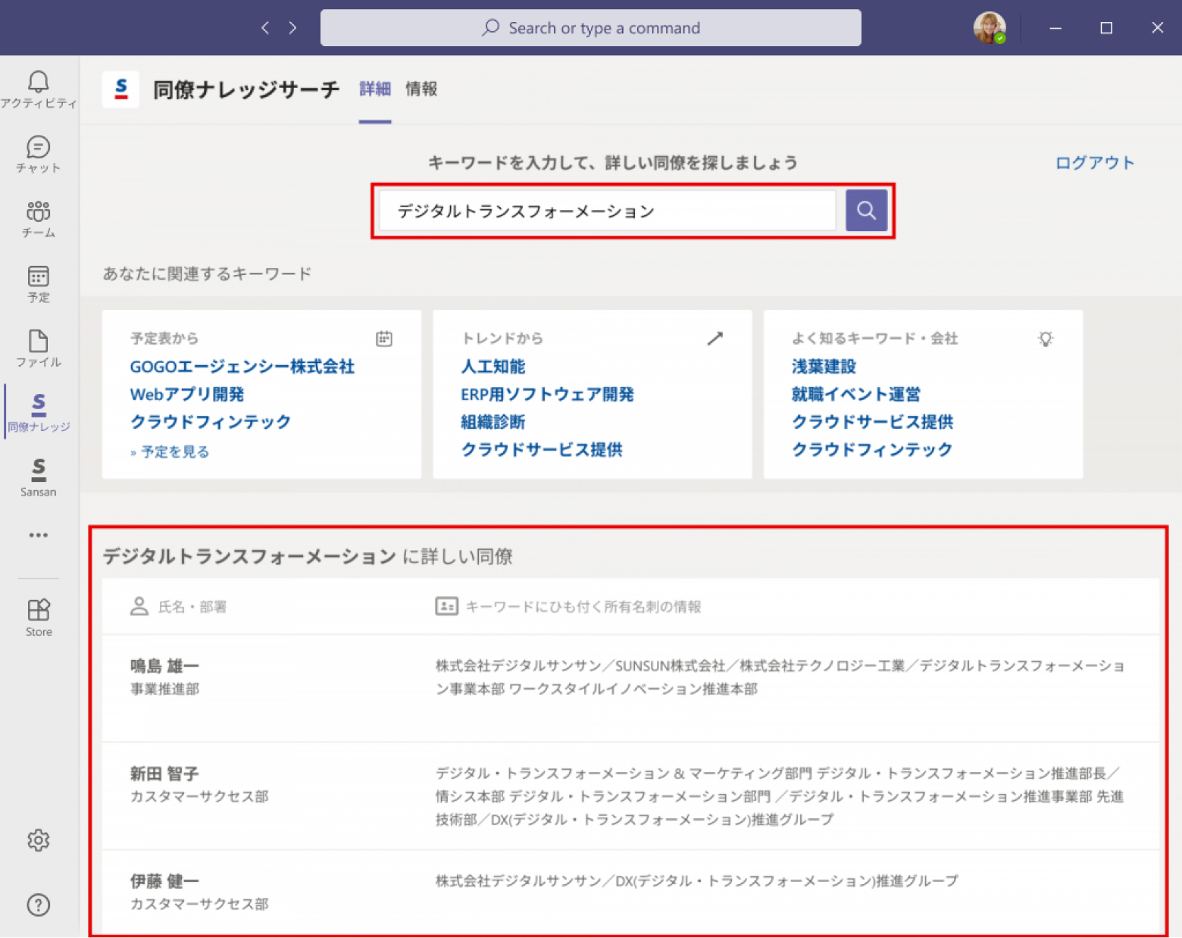The height and width of the screenshot is (938, 1182).
Task: Switch to the 詳細 tab
Action: point(374,89)
